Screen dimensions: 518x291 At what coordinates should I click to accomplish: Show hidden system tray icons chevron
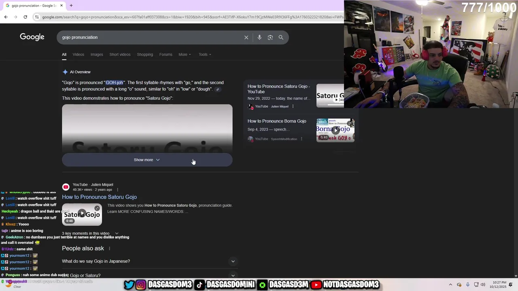point(450,285)
